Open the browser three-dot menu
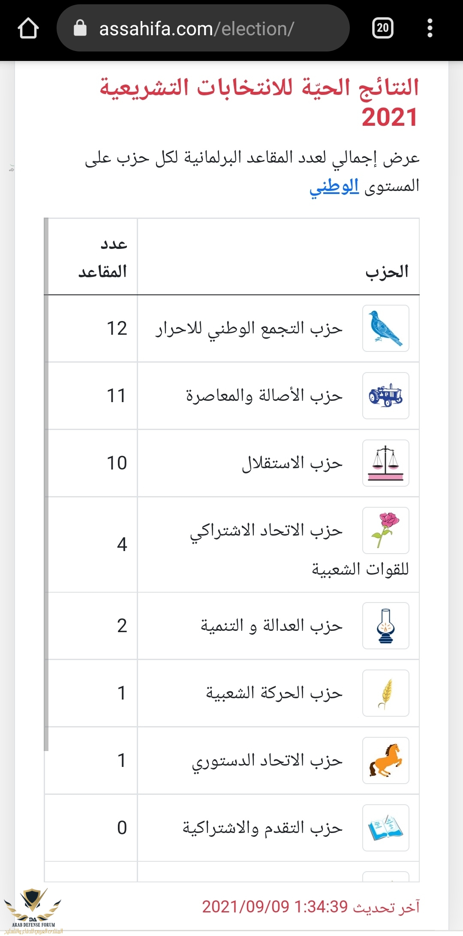 (430, 28)
